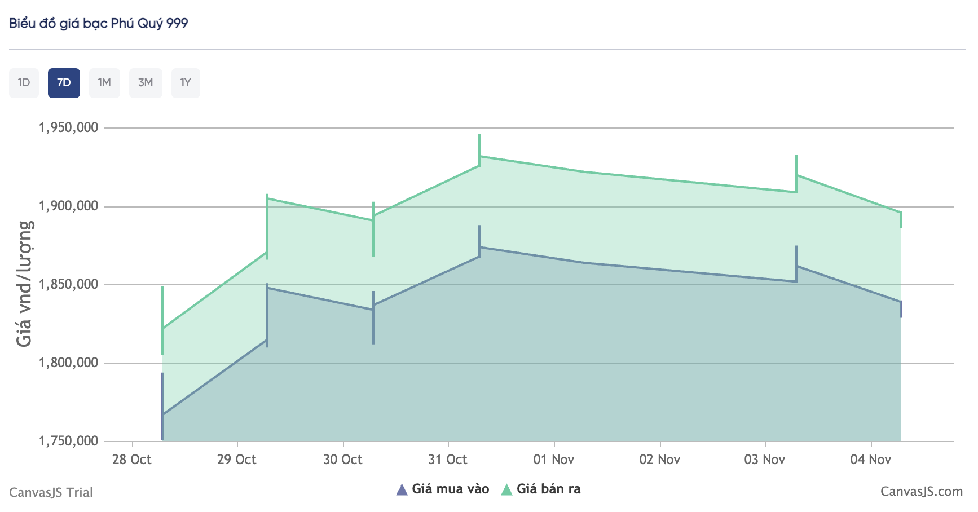Toggle the Giá bán ra series label
This screenshot has width=978, height=512.
(x=548, y=489)
